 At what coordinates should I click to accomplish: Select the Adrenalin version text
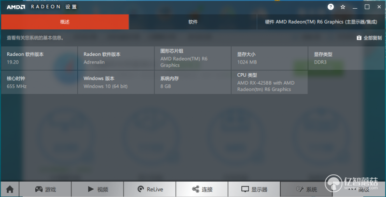point(94,62)
